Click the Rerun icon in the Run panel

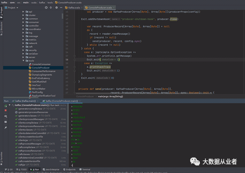click(x=6, y=106)
